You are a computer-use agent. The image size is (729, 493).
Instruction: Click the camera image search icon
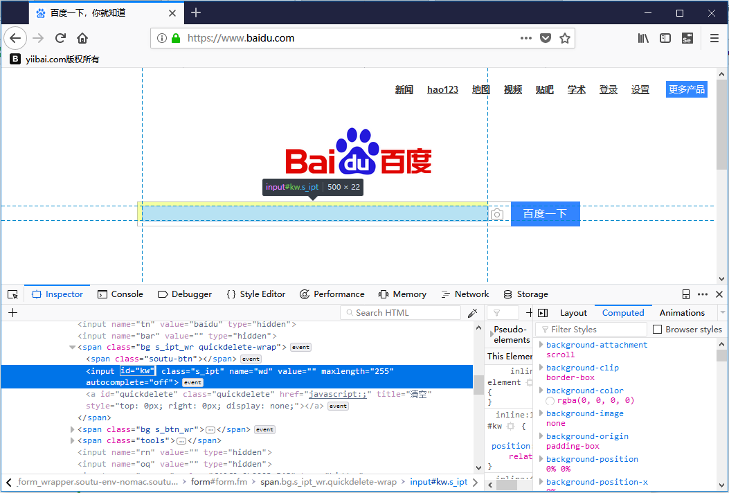[x=497, y=215]
